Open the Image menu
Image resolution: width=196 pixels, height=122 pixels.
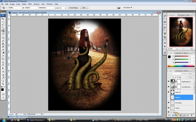point(12,4)
